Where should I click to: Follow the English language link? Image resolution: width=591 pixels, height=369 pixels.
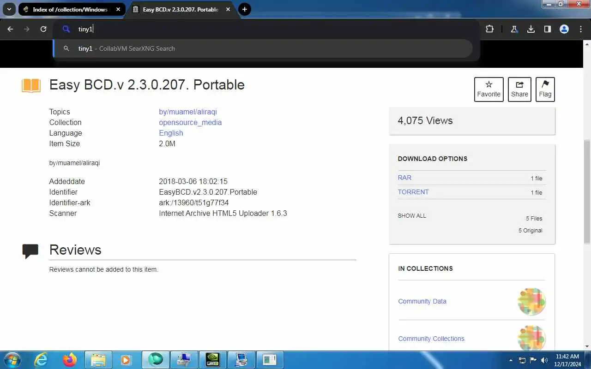(x=171, y=133)
